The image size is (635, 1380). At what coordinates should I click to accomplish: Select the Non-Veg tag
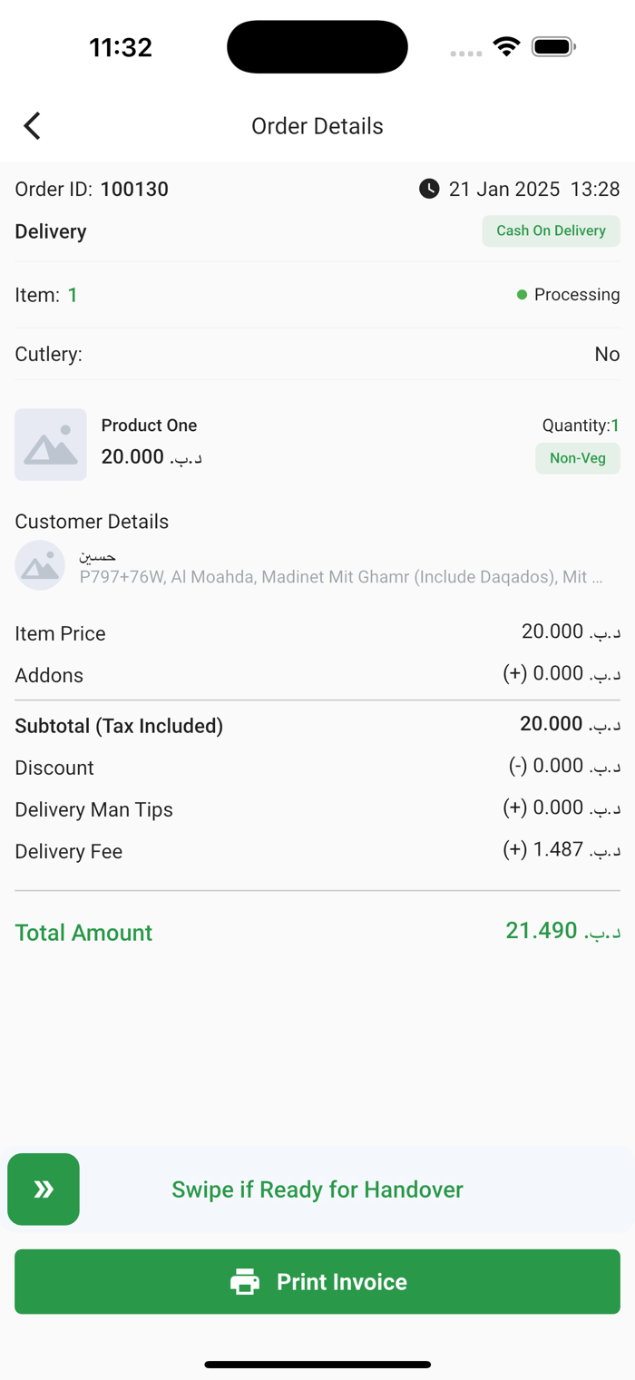[578, 458]
